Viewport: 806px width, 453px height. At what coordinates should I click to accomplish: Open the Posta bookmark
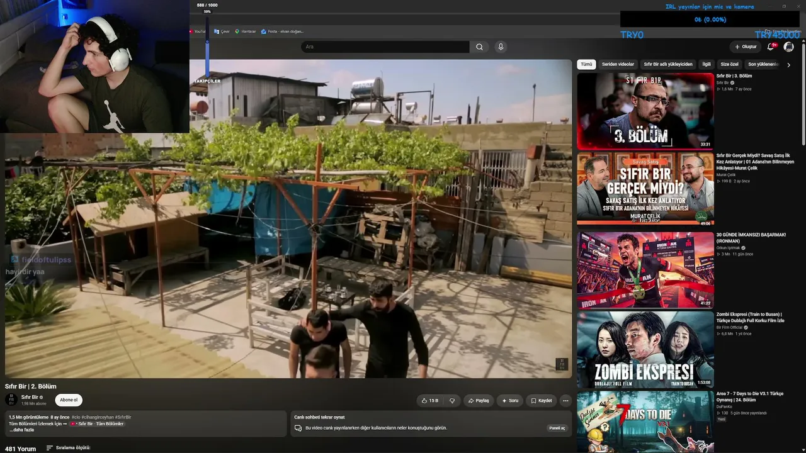click(282, 31)
